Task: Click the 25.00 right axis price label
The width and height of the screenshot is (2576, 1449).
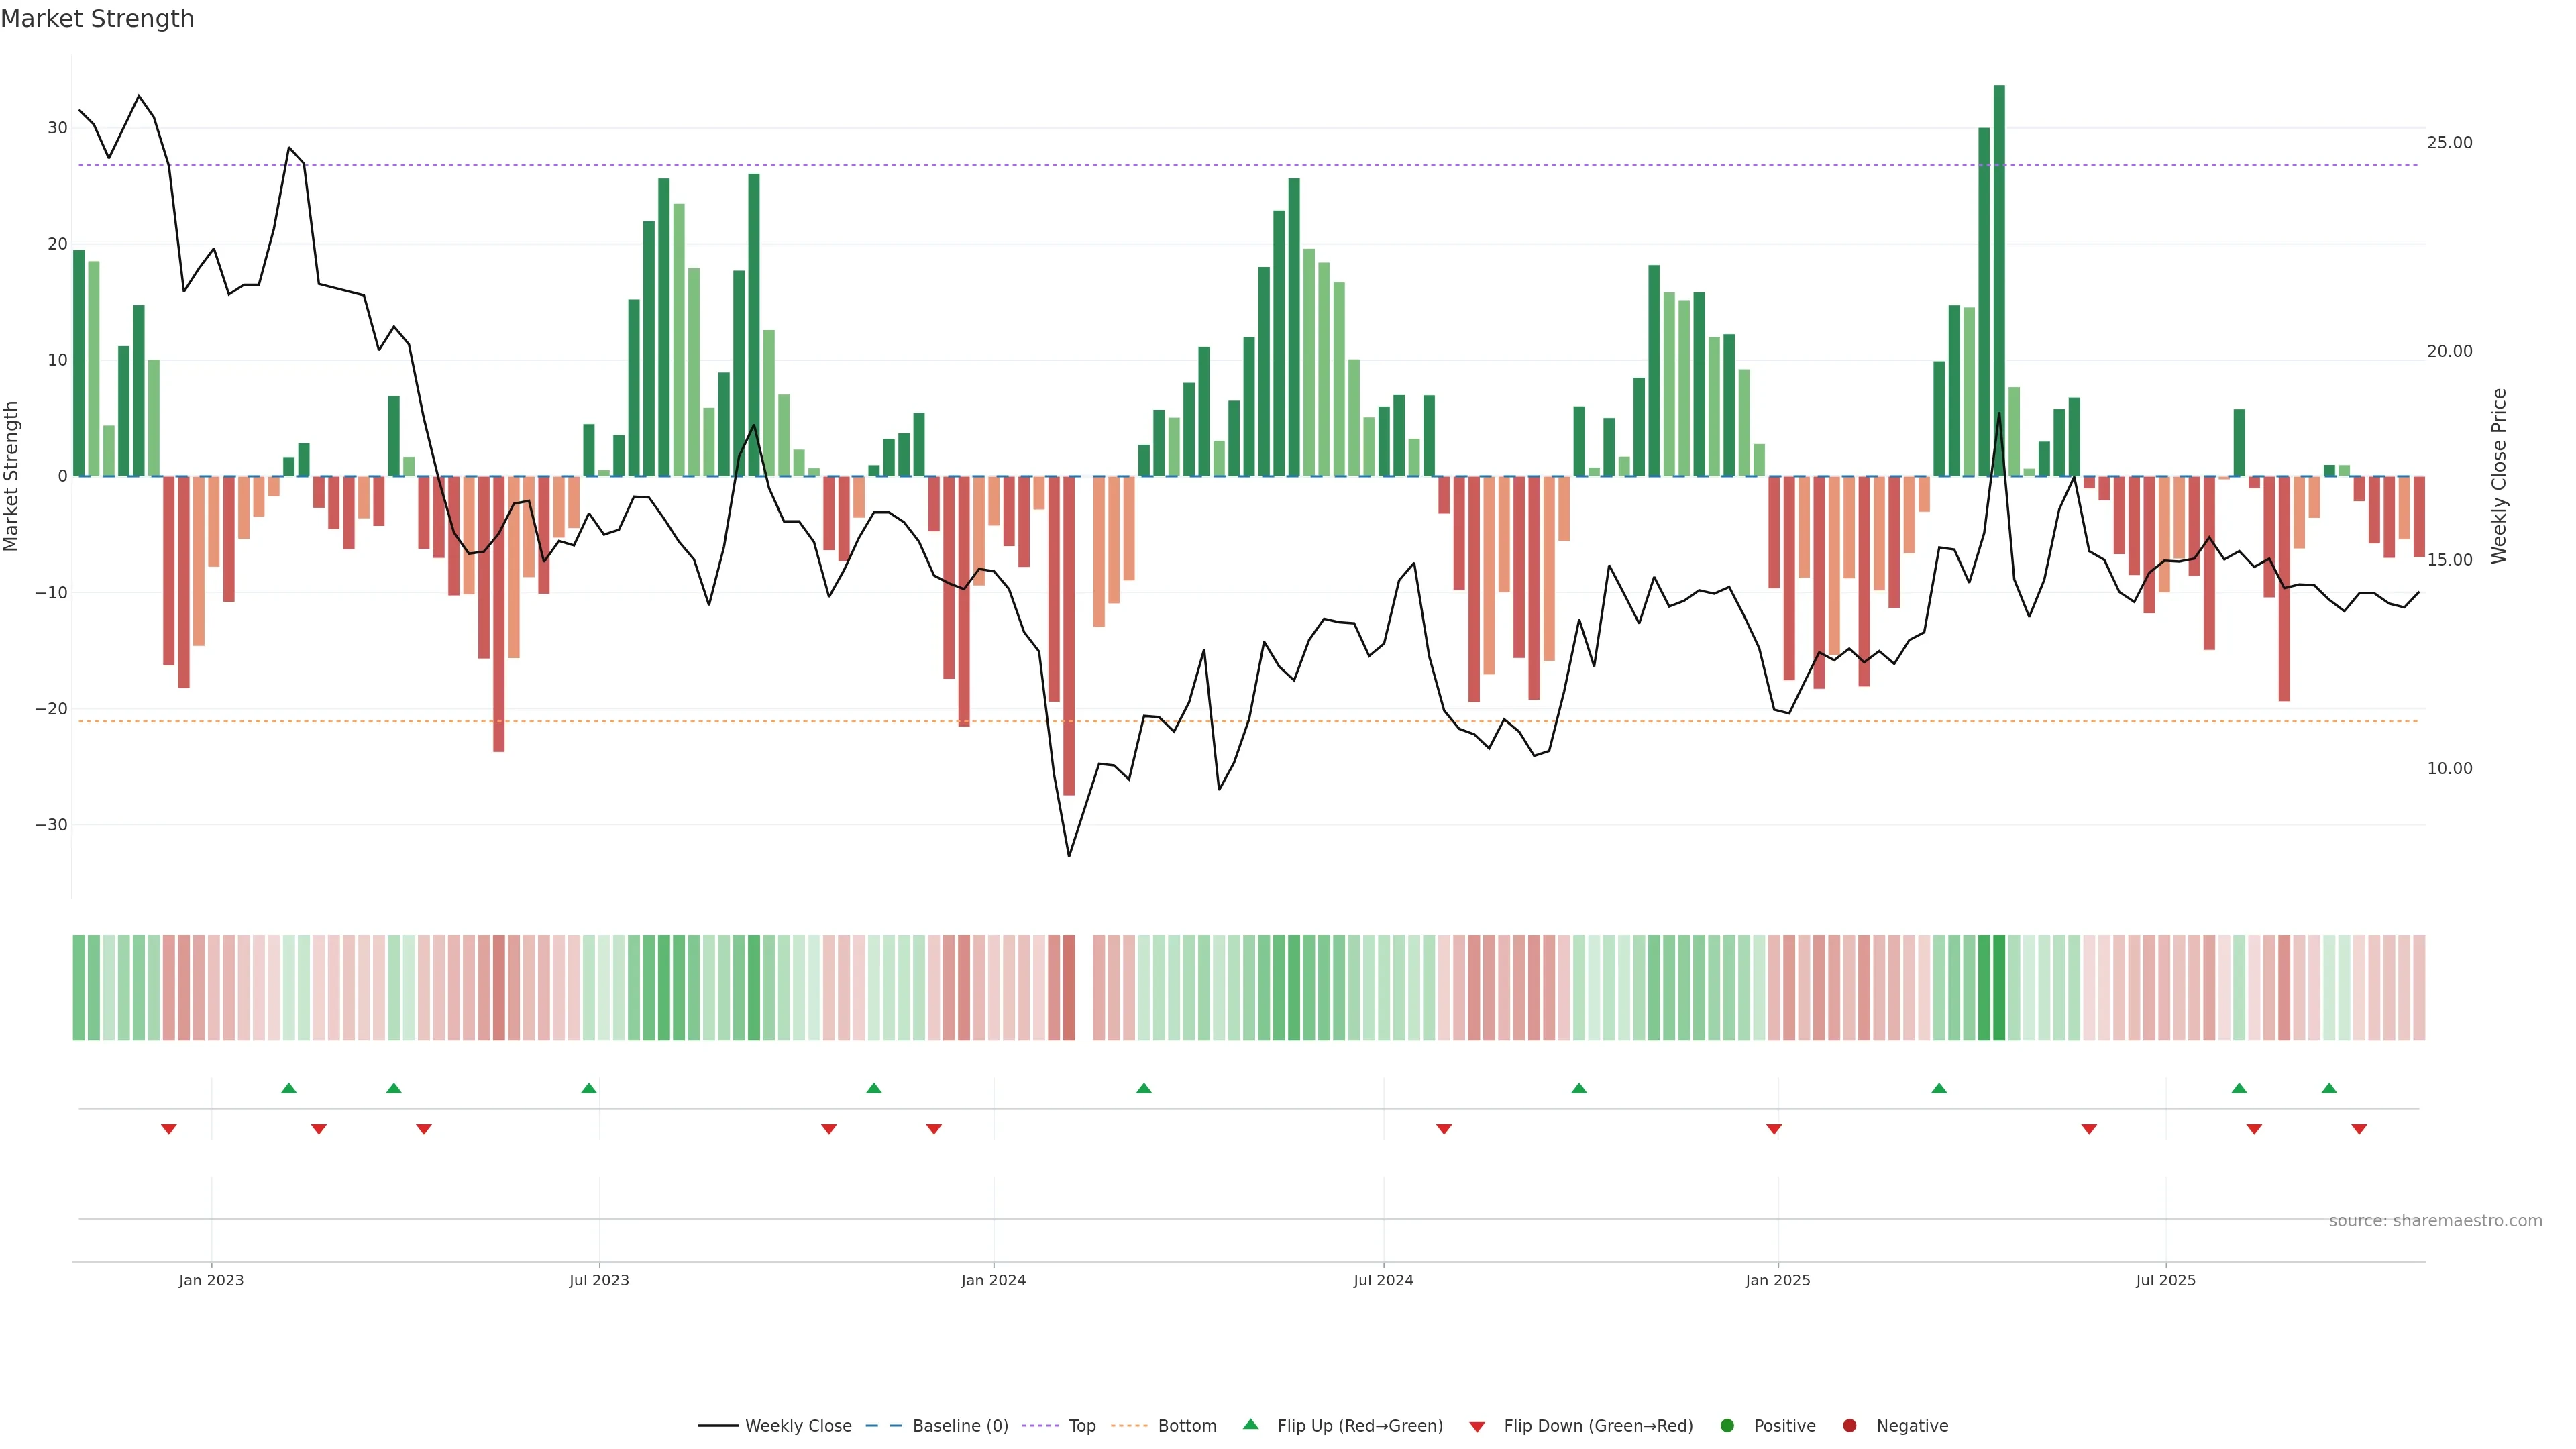Action: [2449, 143]
